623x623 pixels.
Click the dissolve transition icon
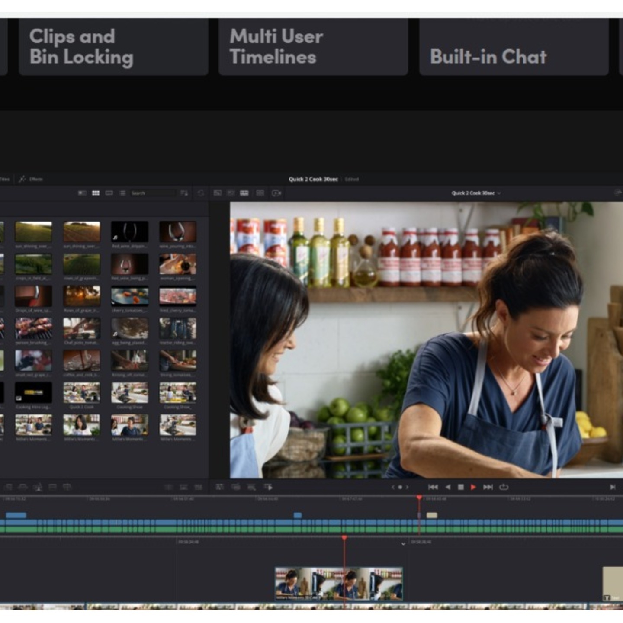tap(184, 487)
